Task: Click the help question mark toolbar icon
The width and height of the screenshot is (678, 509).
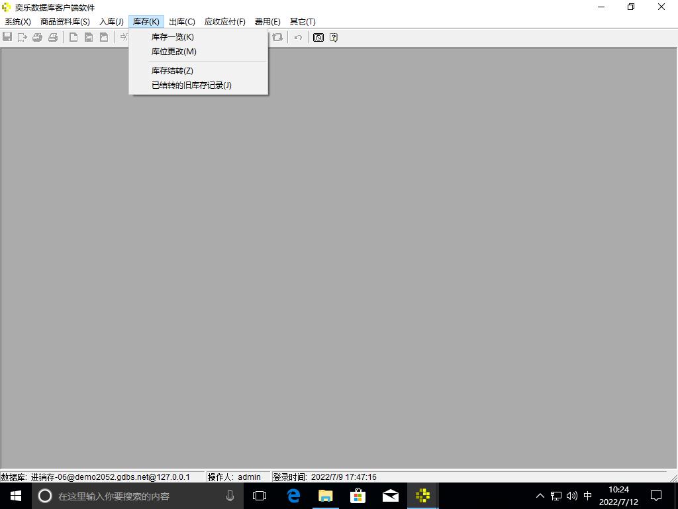Action: click(x=334, y=37)
